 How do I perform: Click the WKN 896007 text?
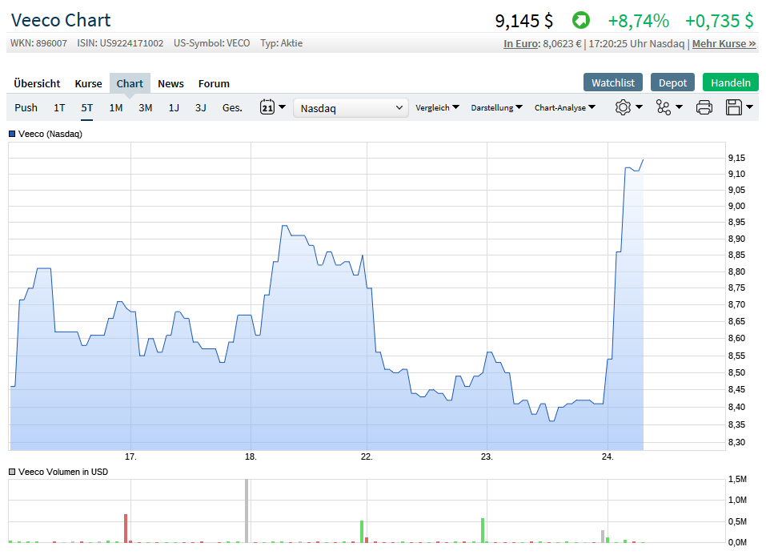[38, 43]
